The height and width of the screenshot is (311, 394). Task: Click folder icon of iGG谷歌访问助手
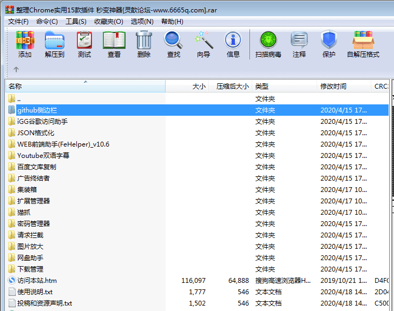11,121
